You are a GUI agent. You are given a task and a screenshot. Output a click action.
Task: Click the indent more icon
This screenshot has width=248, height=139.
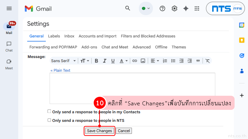[x=190, y=61]
